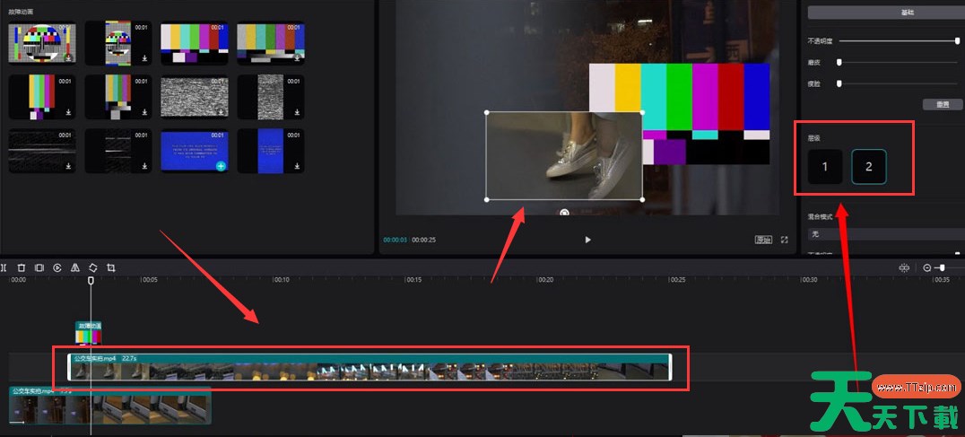Click the rotate icon in timeline toolbar
The width and height of the screenshot is (965, 437).
coord(92,267)
